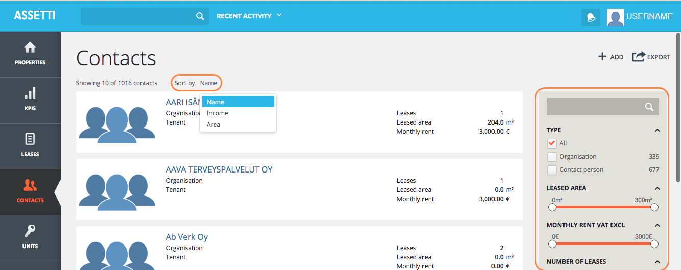Click the plus icon to add contact
The height and width of the screenshot is (270, 681).
pyautogui.click(x=602, y=56)
